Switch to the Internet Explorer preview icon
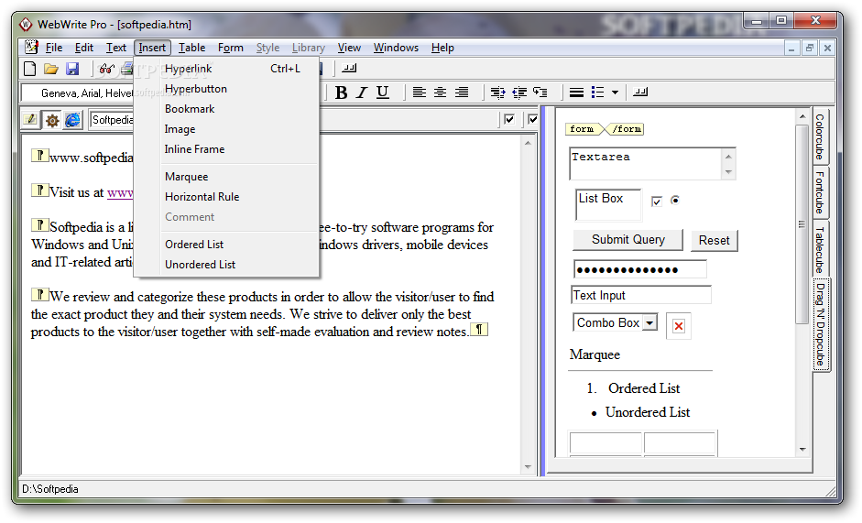 pyautogui.click(x=72, y=120)
